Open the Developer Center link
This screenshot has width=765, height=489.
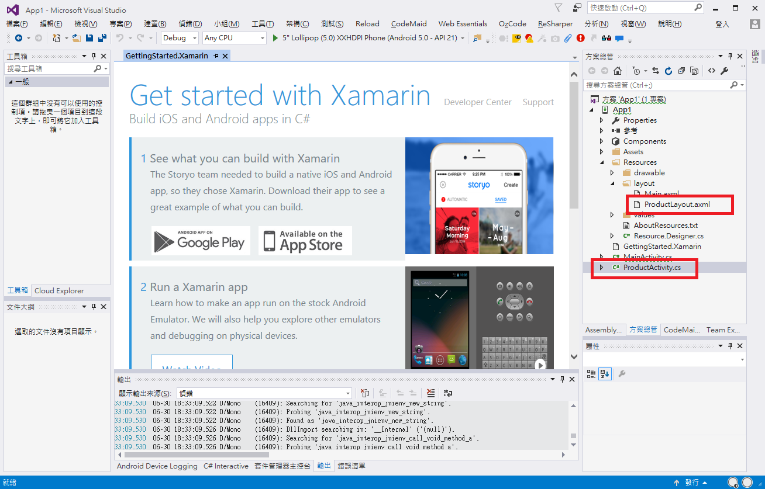coord(478,102)
